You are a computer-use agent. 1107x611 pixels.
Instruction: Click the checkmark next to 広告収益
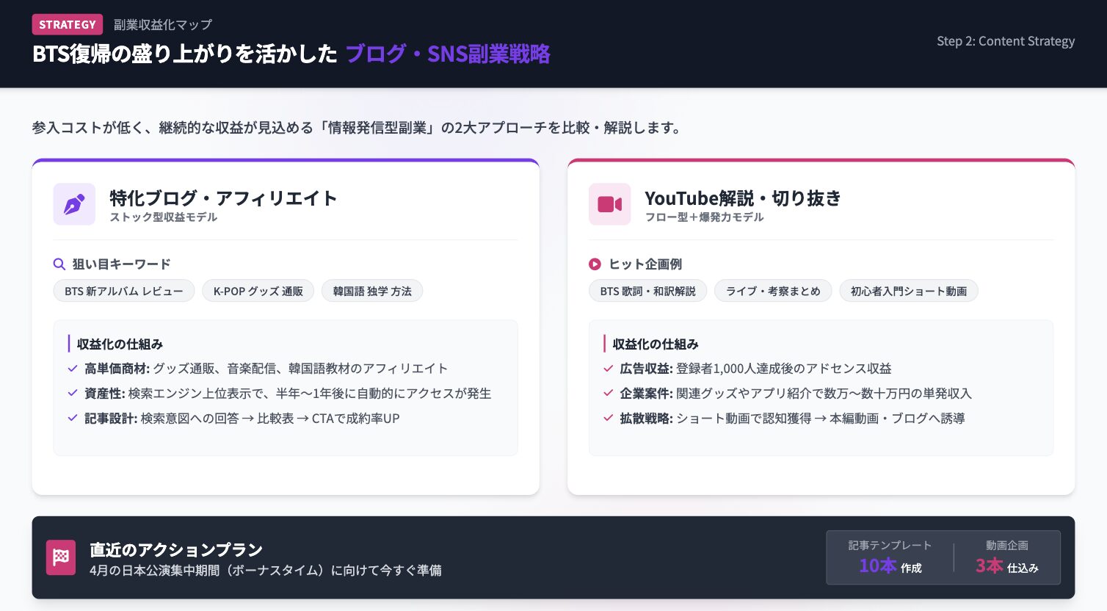(608, 369)
